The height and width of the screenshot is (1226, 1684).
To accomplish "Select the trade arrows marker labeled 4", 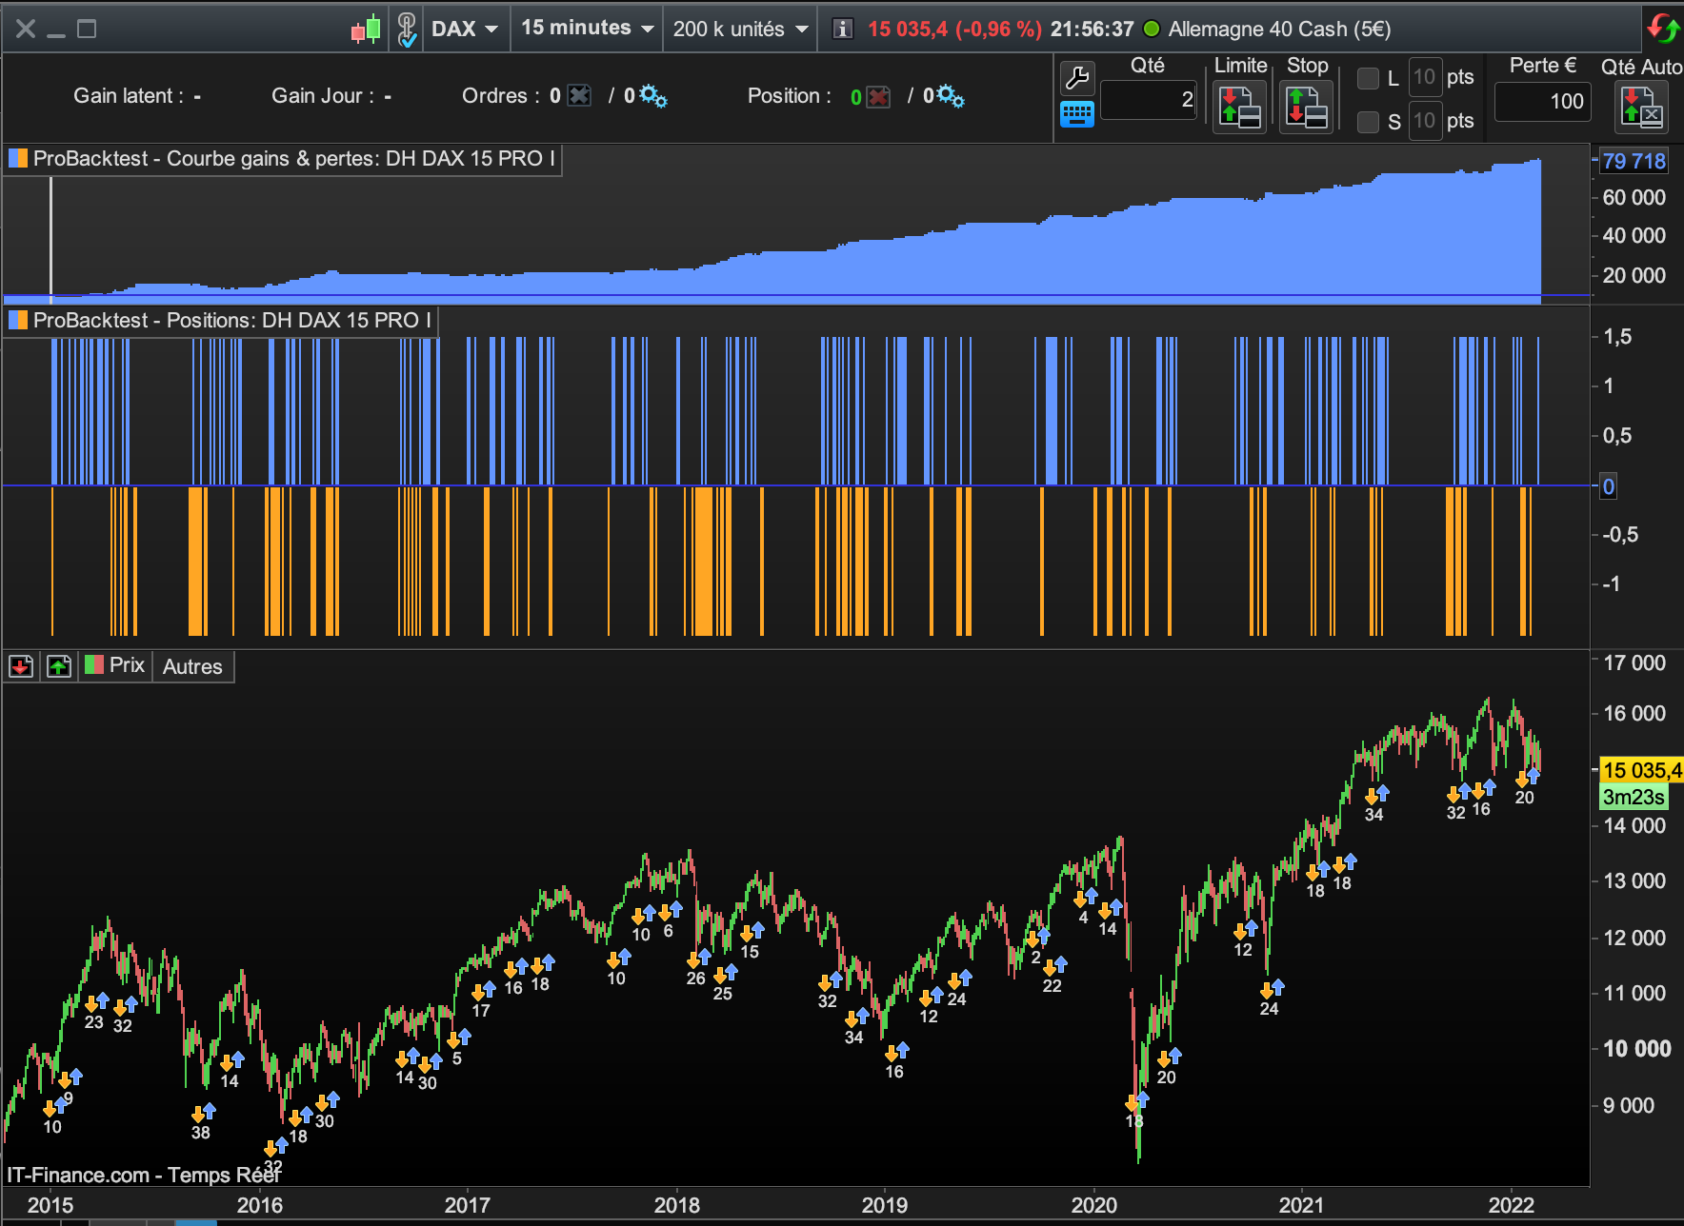I will coord(1086,897).
